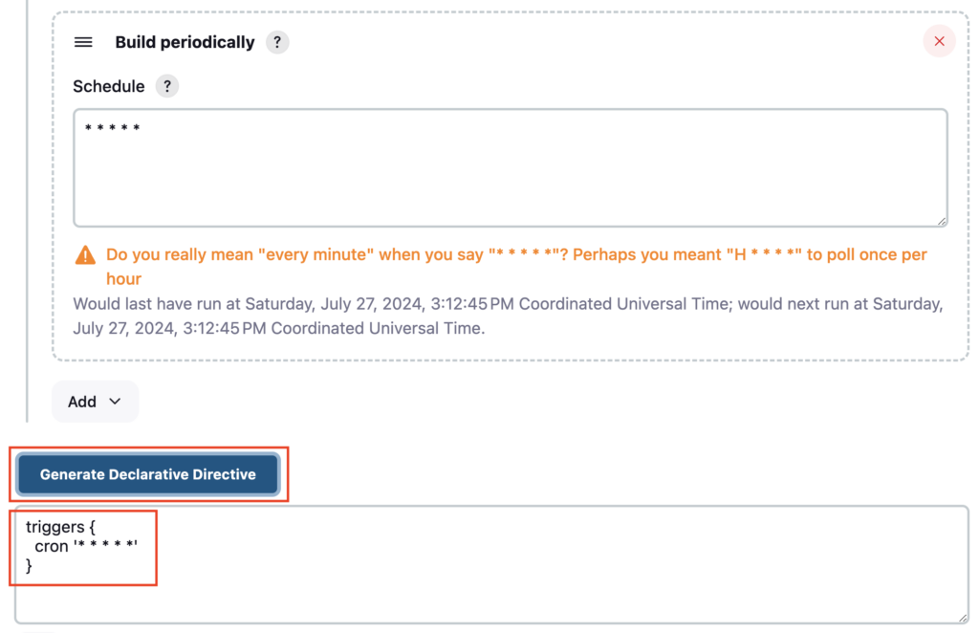Open the Schedule help question mark
The width and height of the screenshot is (979, 633).
coord(166,86)
